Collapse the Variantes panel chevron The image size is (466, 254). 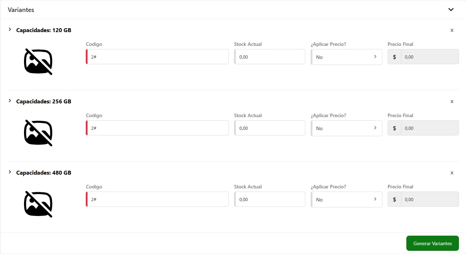click(451, 10)
